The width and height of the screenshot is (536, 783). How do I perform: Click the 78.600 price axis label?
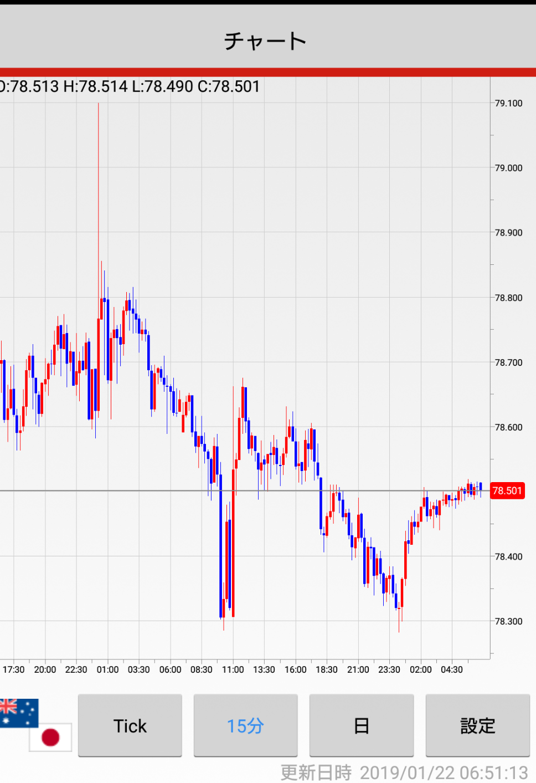coord(508,427)
